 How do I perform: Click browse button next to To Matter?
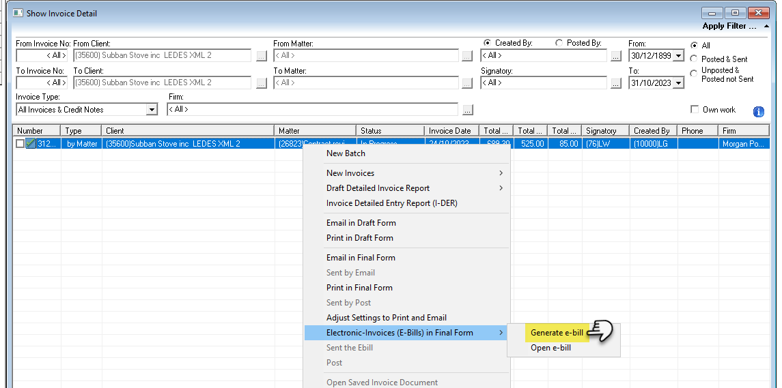[x=466, y=83]
